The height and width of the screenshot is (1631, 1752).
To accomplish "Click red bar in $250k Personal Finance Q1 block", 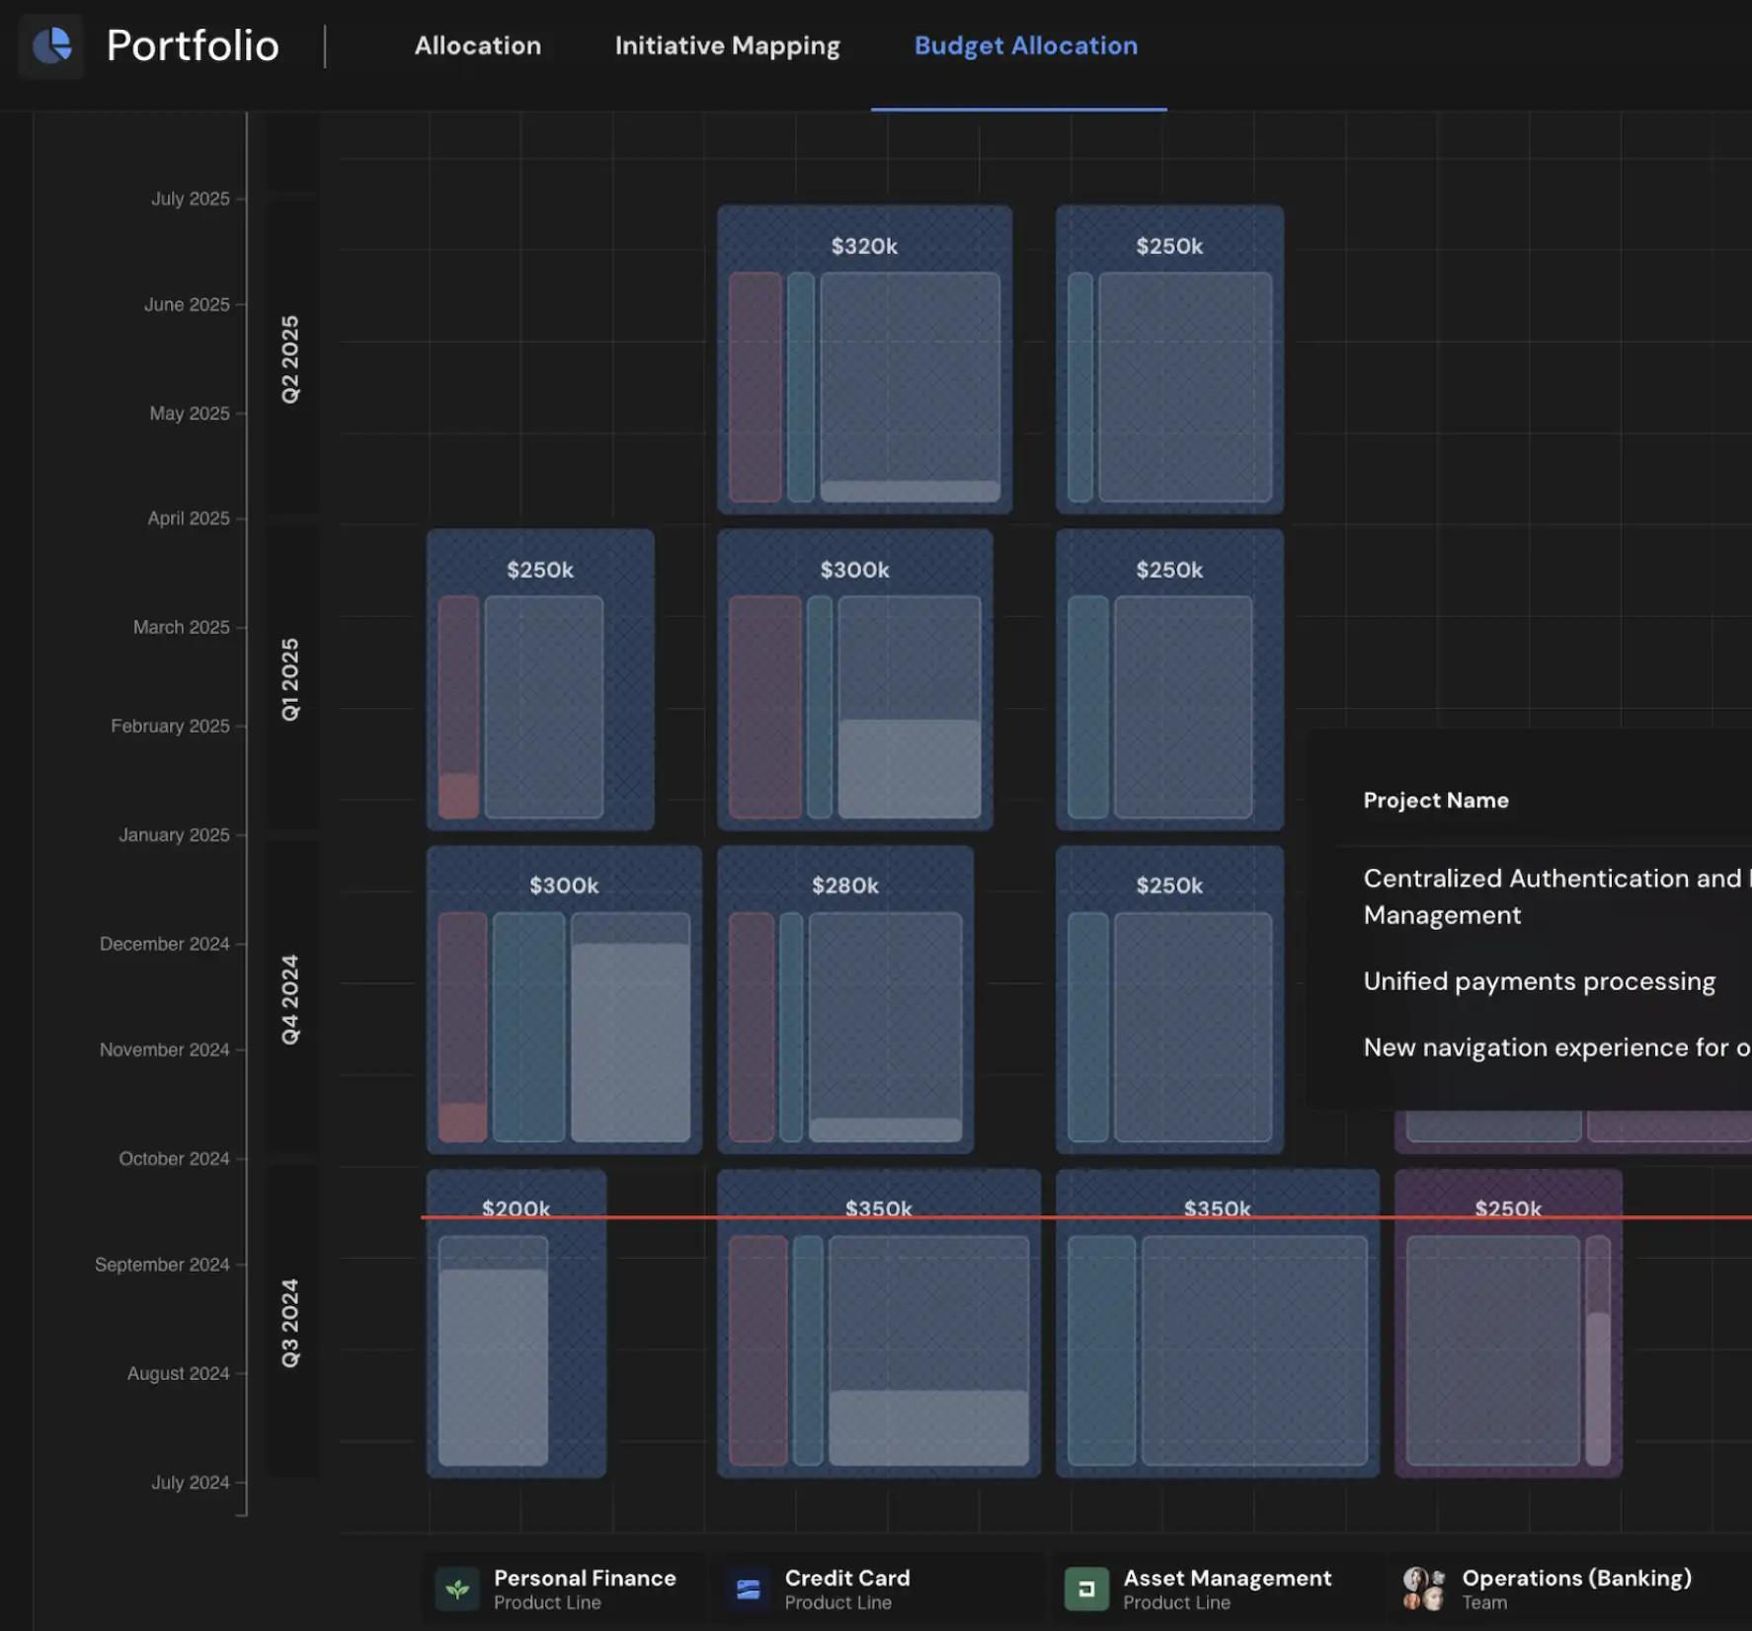I will (x=458, y=707).
